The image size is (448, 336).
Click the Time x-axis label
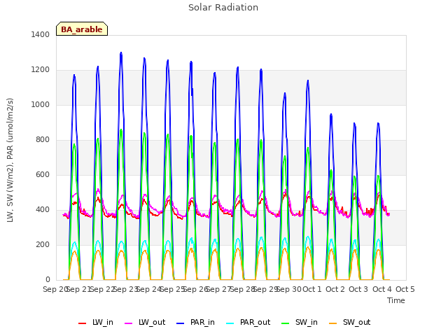pyautogui.click(x=396, y=300)
